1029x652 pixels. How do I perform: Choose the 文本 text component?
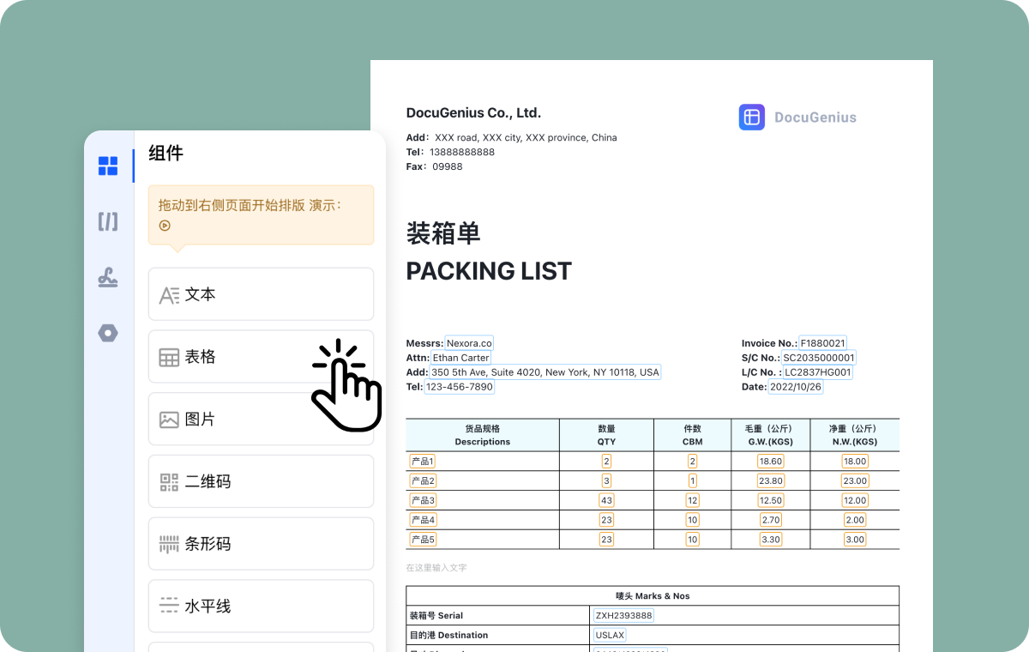(x=261, y=294)
